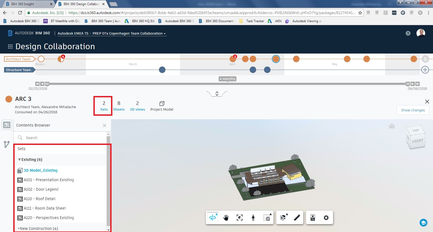
Task: Open the changes arrows sidebar icon
Action: pos(7,144)
